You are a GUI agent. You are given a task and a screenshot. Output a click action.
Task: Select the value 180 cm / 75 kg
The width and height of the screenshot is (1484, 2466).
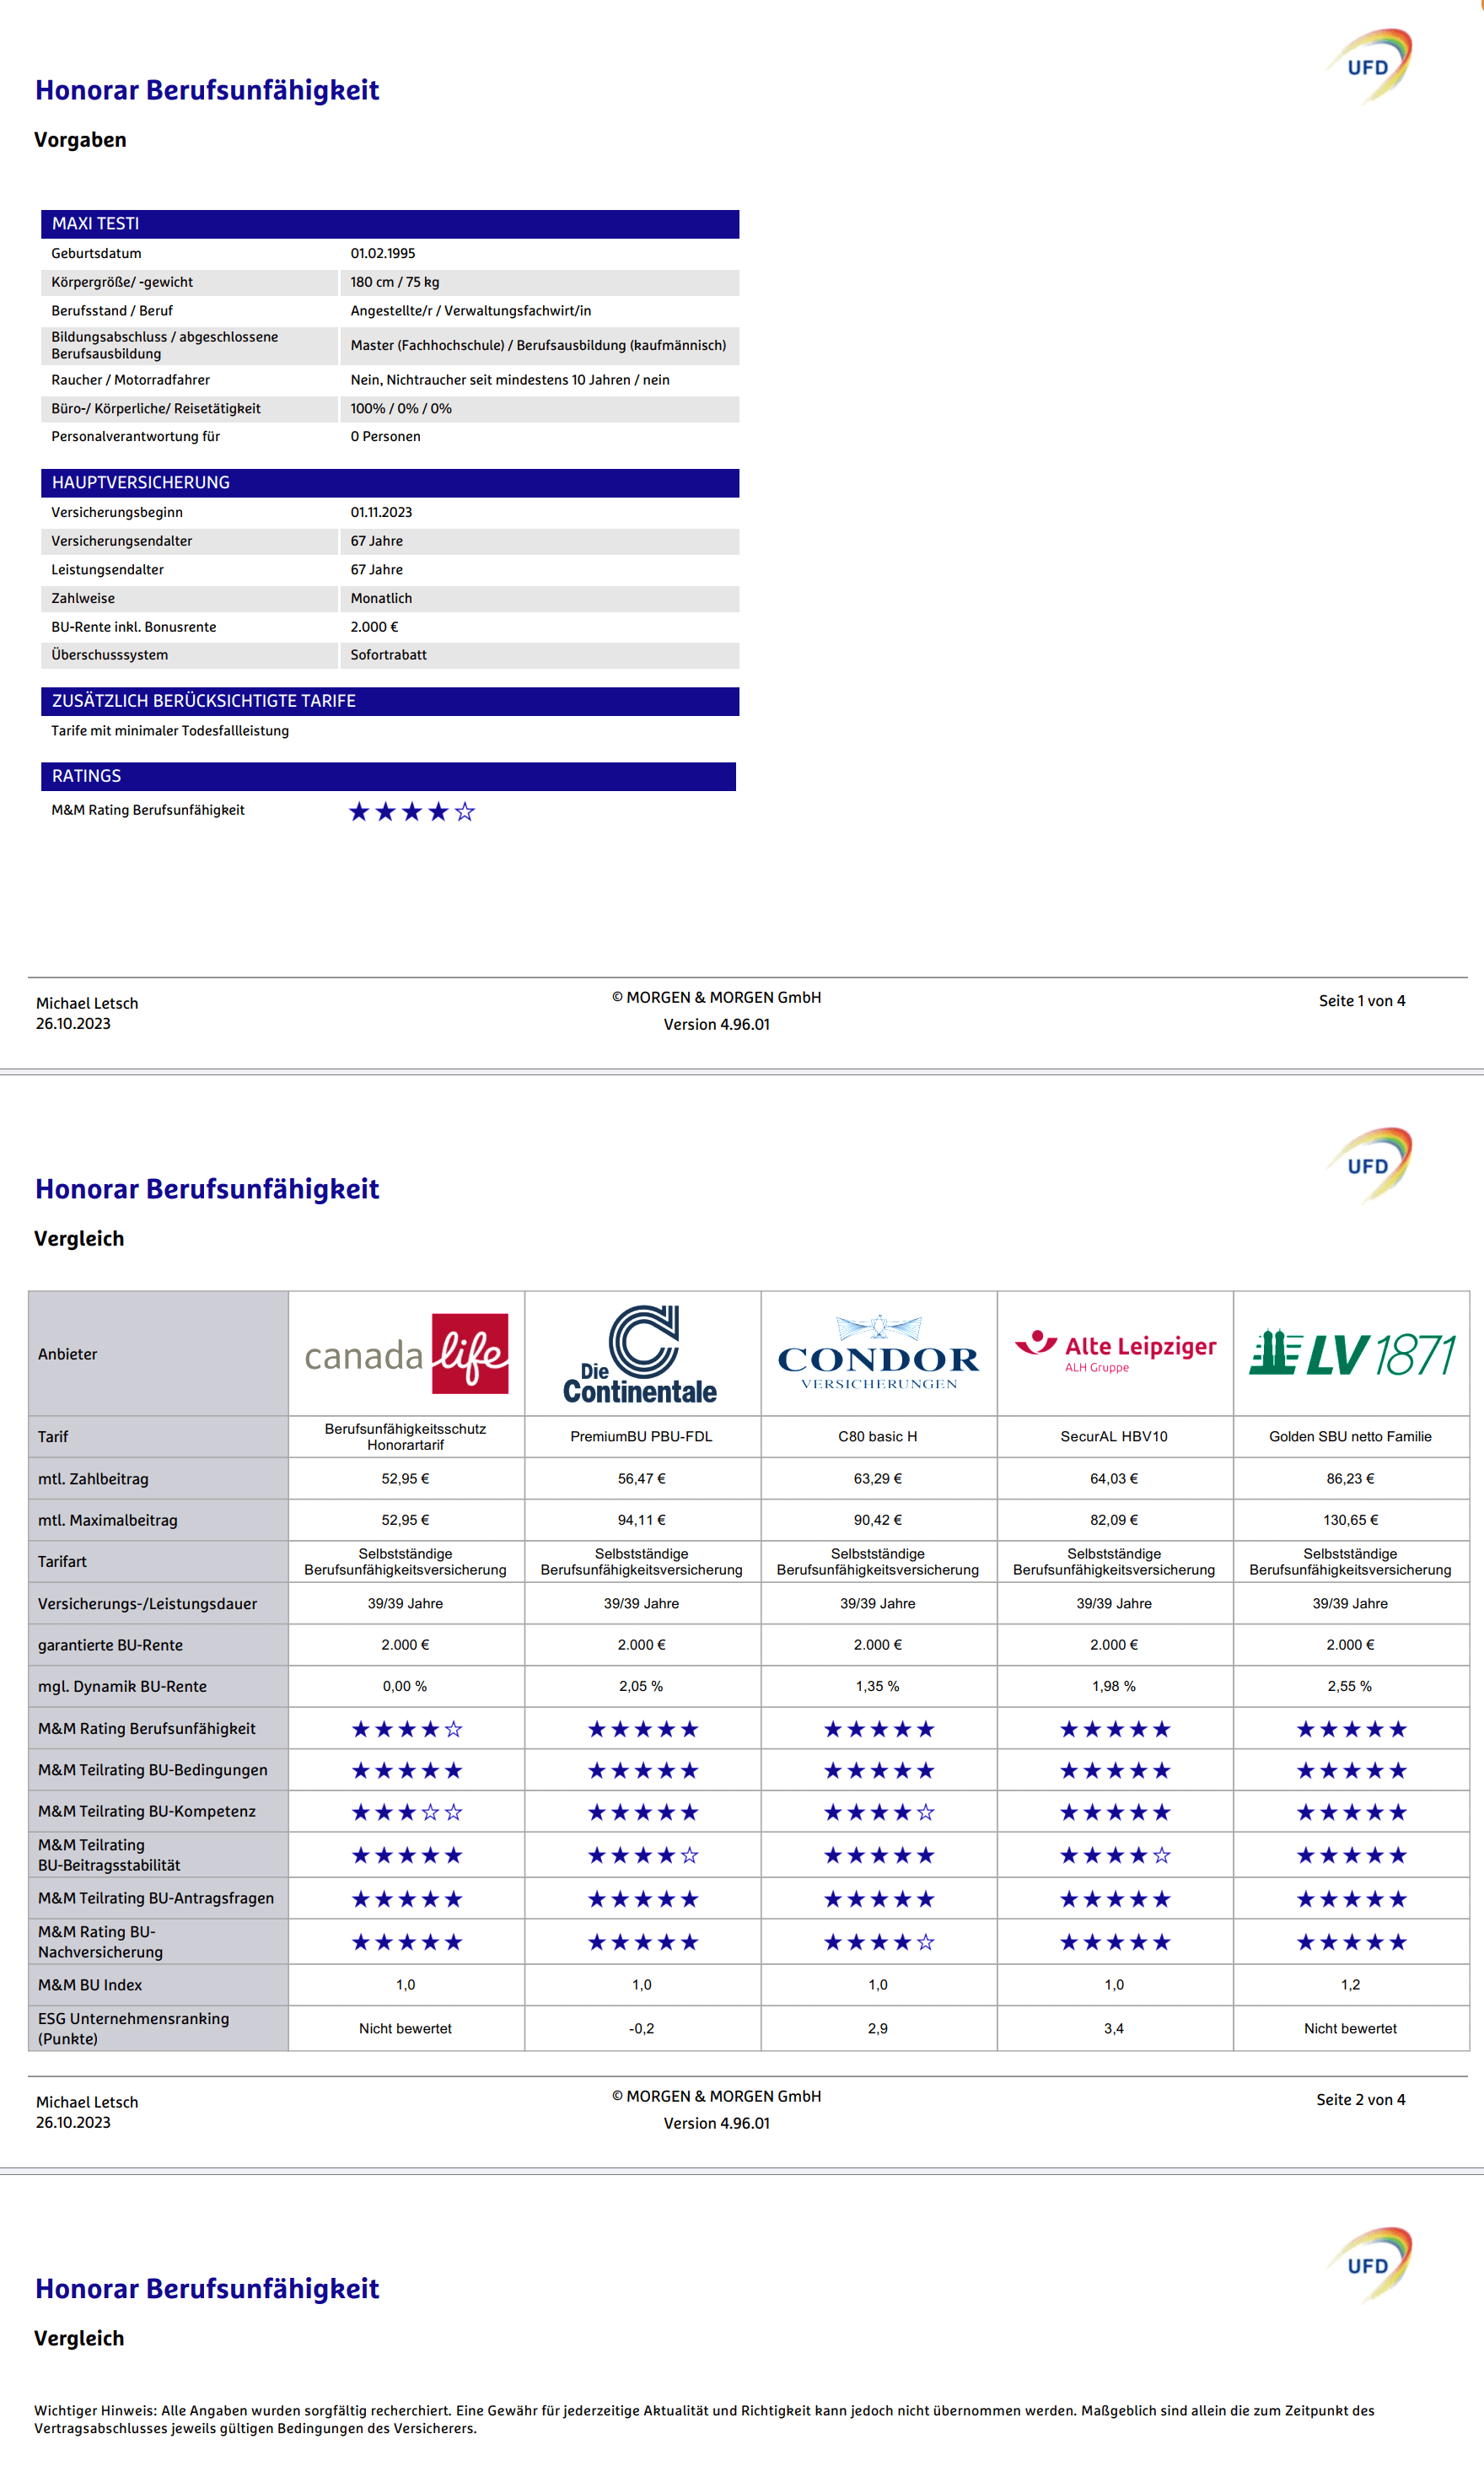395,282
